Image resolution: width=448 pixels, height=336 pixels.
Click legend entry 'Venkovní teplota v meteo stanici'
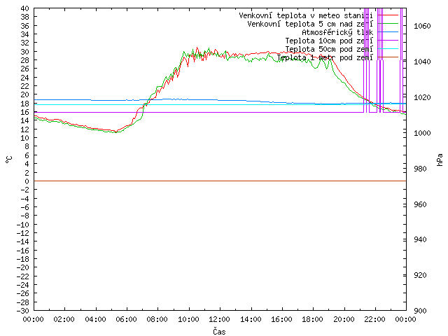(306, 15)
